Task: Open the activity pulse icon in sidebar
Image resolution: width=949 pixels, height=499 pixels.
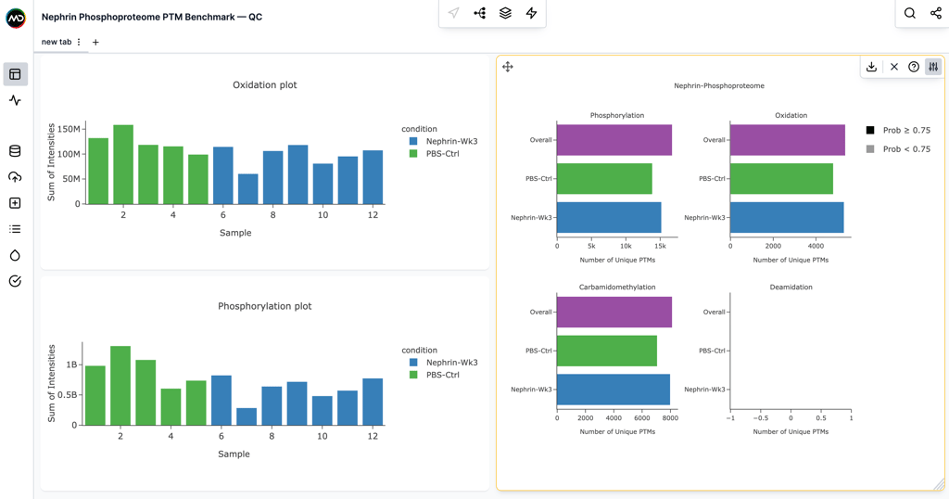Action: click(x=15, y=100)
